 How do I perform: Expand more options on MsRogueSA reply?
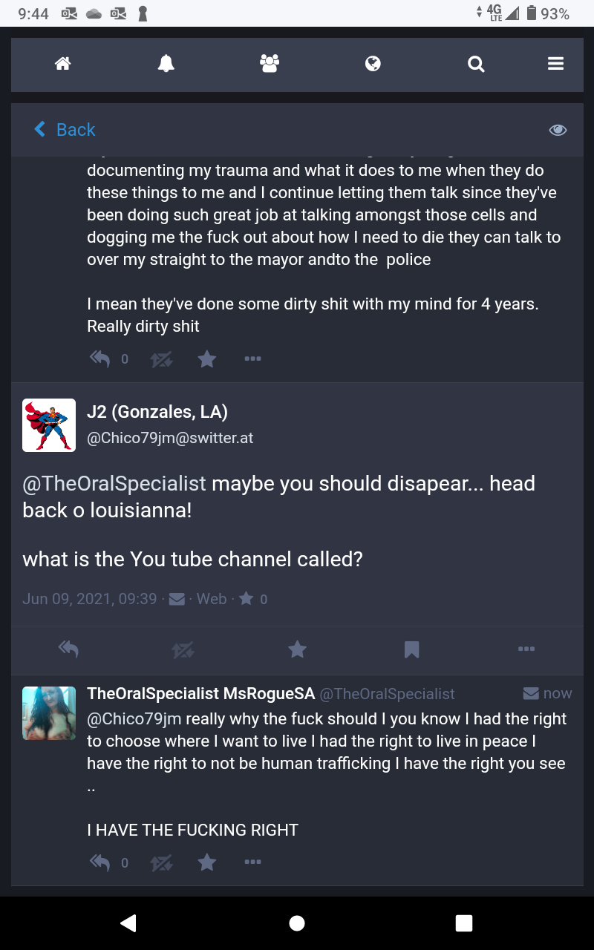[x=252, y=862]
